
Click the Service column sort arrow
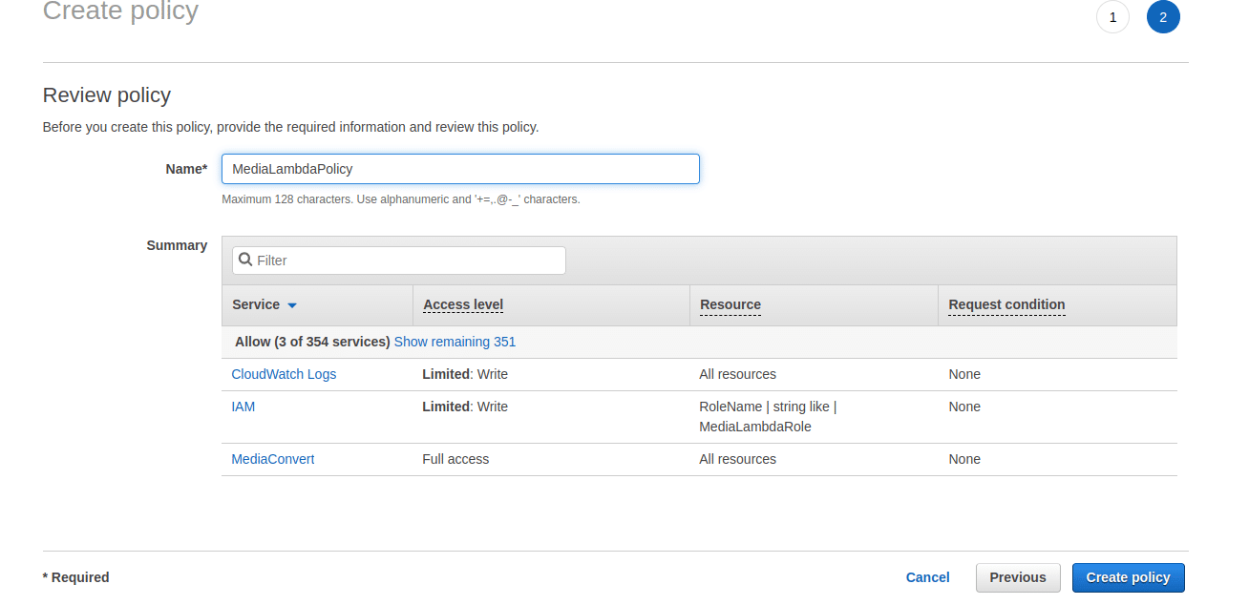(x=292, y=305)
